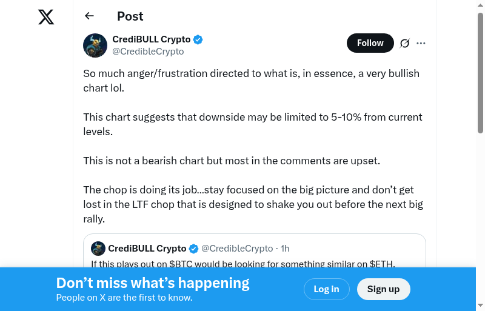485x311 pixels.
Task: Go back using the arrow icon
Action: click(x=90, y=16)
